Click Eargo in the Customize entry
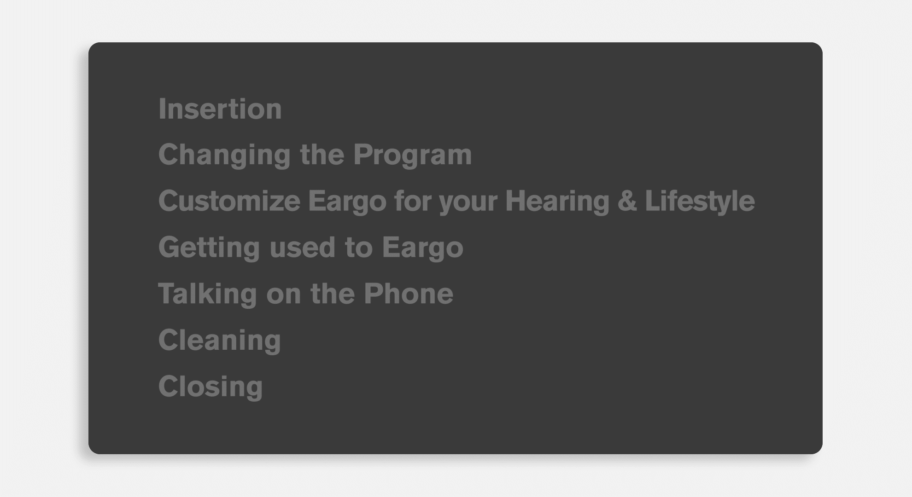The height and width of the screenshot is (497, 912). click(x=347, y=202)
